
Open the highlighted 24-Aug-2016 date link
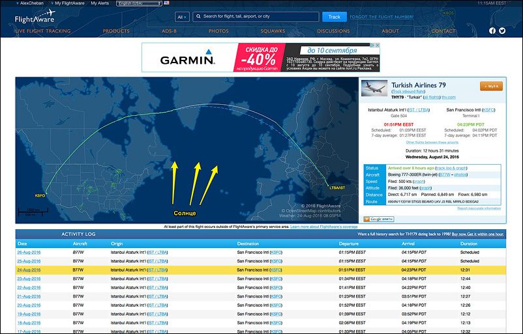(29, 270)
